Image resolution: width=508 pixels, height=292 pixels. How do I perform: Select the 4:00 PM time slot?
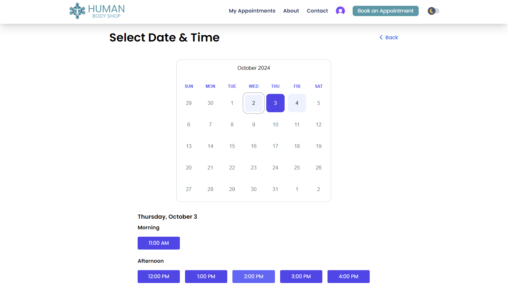tap(348, 277)
